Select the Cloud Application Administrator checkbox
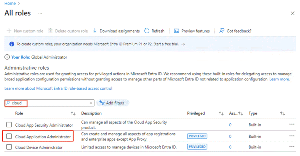 (9, 136)
